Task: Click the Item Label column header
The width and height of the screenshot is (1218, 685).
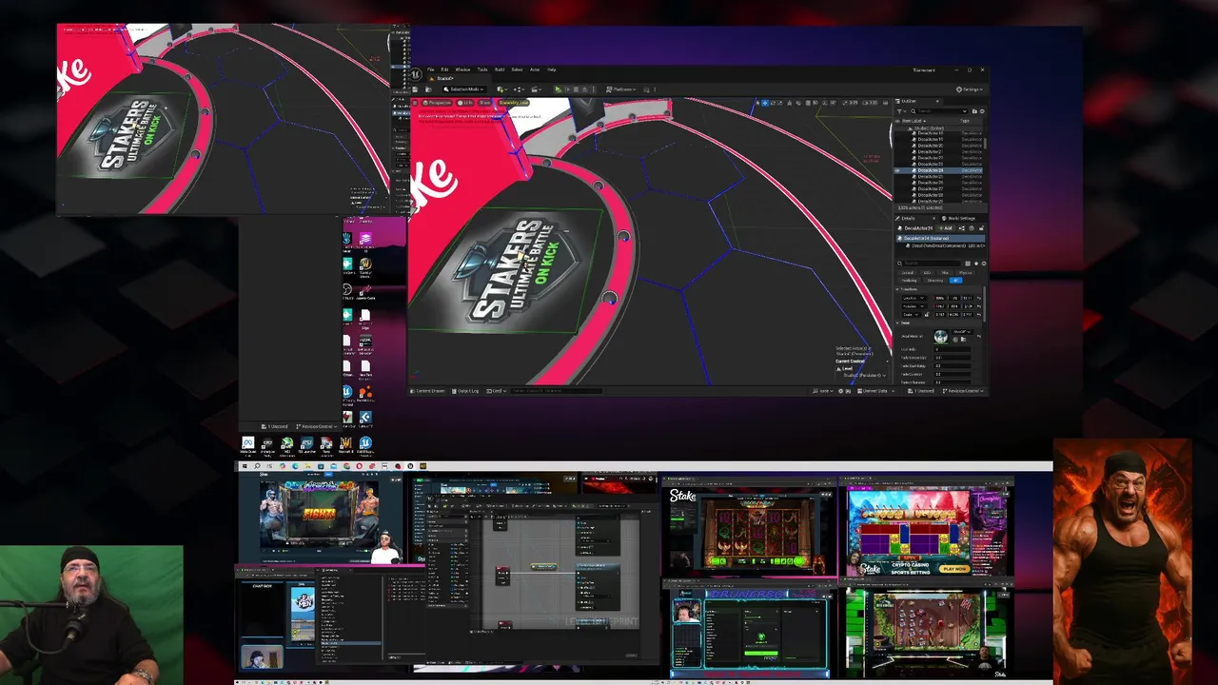Action: [912, 121]
